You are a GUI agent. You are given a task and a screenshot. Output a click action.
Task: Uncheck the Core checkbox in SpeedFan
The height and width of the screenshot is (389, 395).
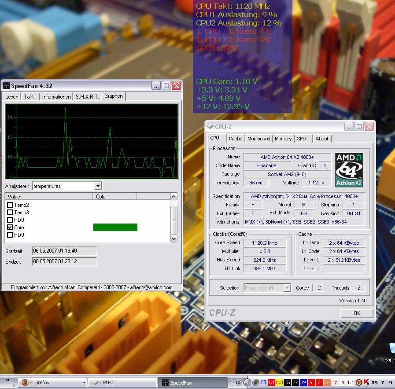(10, 227)
